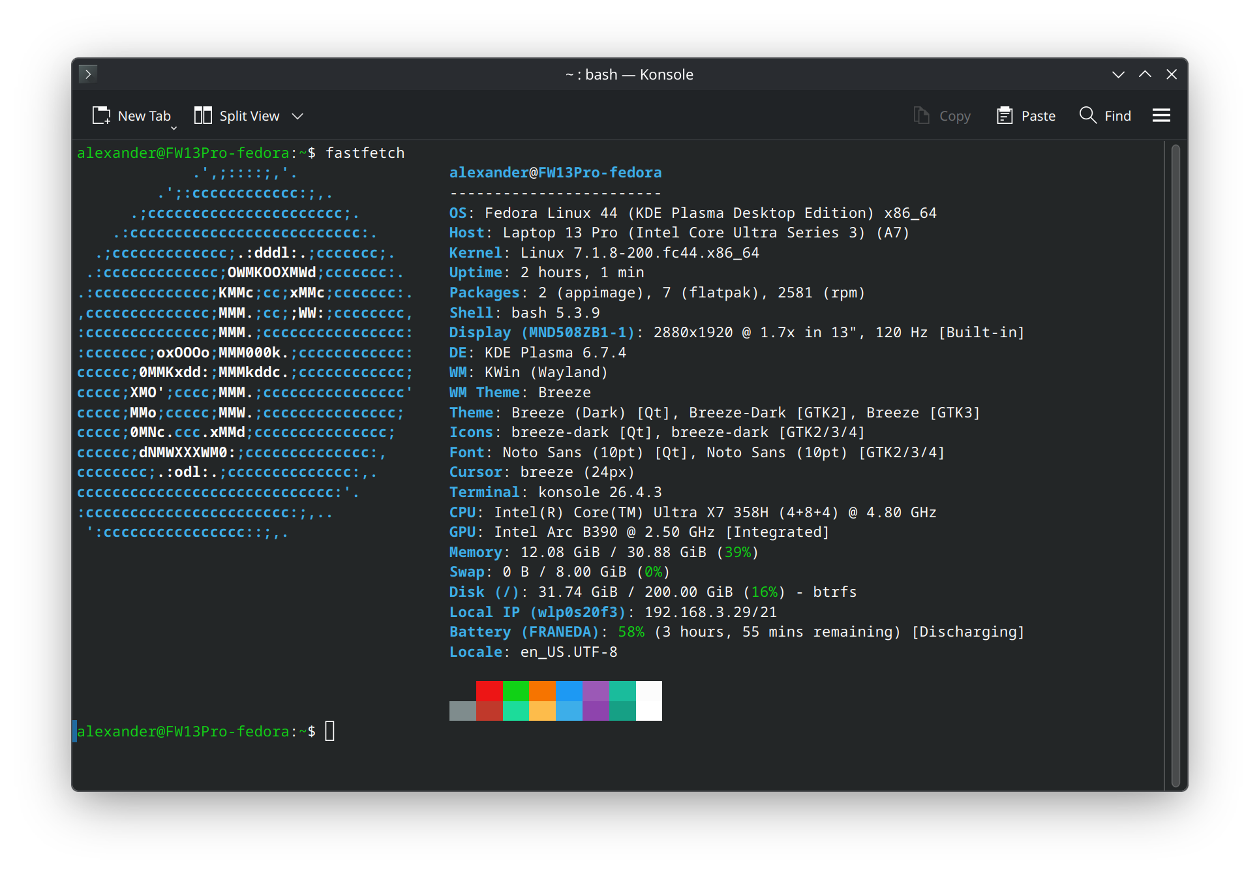The height and width of the screenshot is (876, 1259).
Task: Minimize the Konsole window
Action: click(x=1118, y=74)
